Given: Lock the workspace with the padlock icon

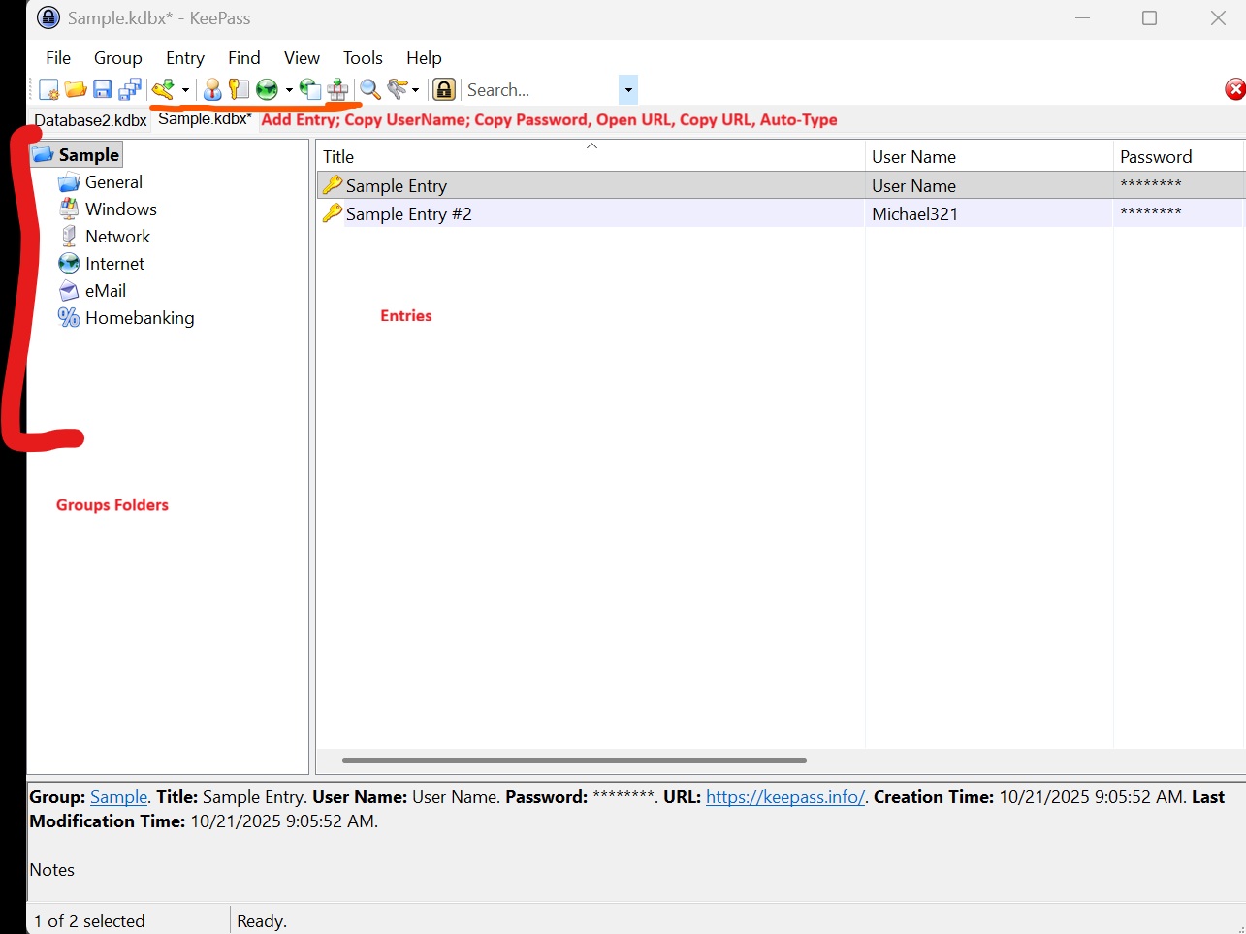Looking at the screenshot, I should point(444,90).
